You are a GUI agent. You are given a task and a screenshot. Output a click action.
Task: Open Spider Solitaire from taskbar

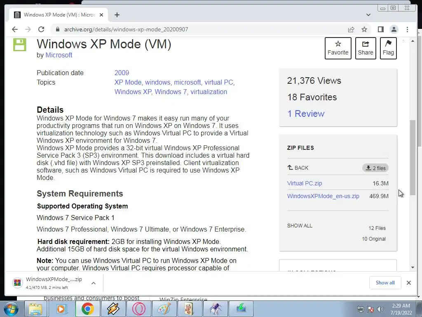click(215, 309)
